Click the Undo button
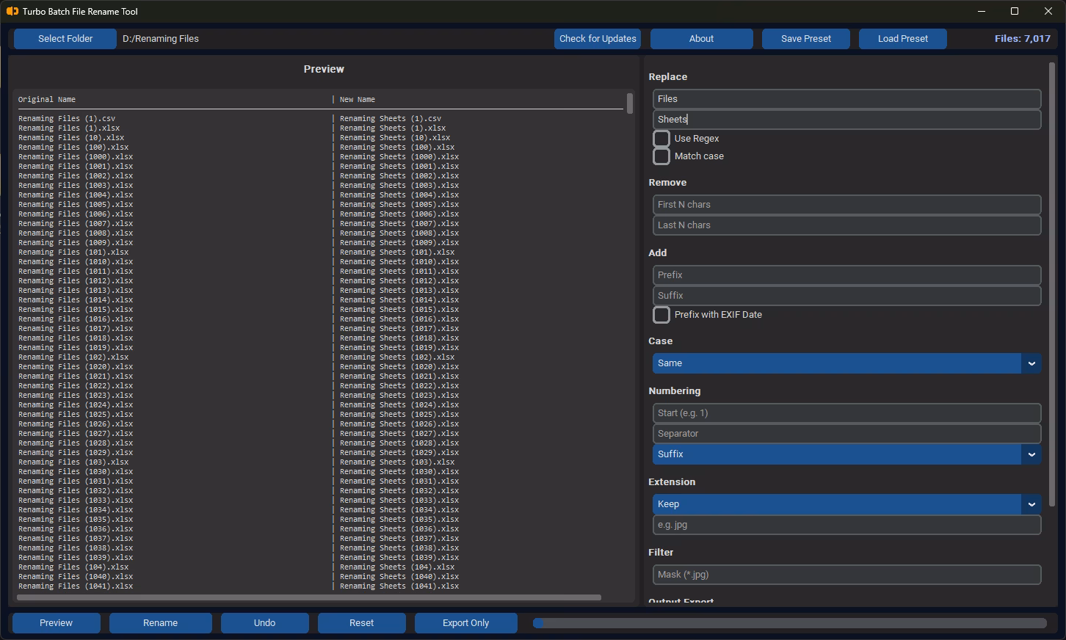 click(265, 623)
